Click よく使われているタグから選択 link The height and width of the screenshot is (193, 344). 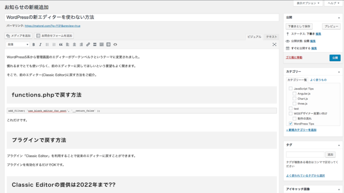tap(305, 176)
